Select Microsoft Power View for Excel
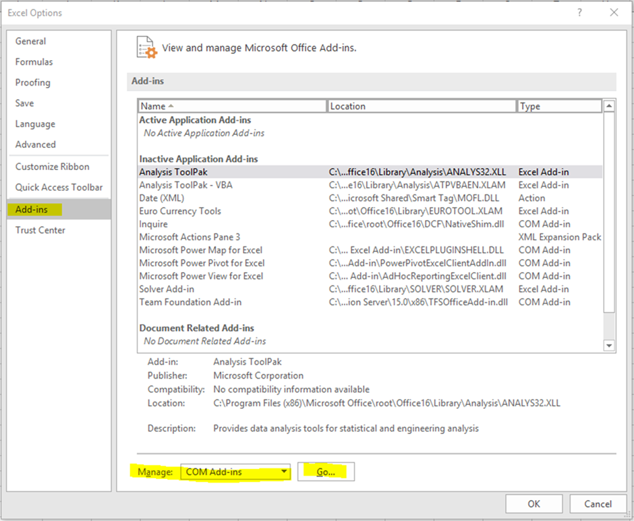This screenshot has width=634, height=521. pos(370,276)
